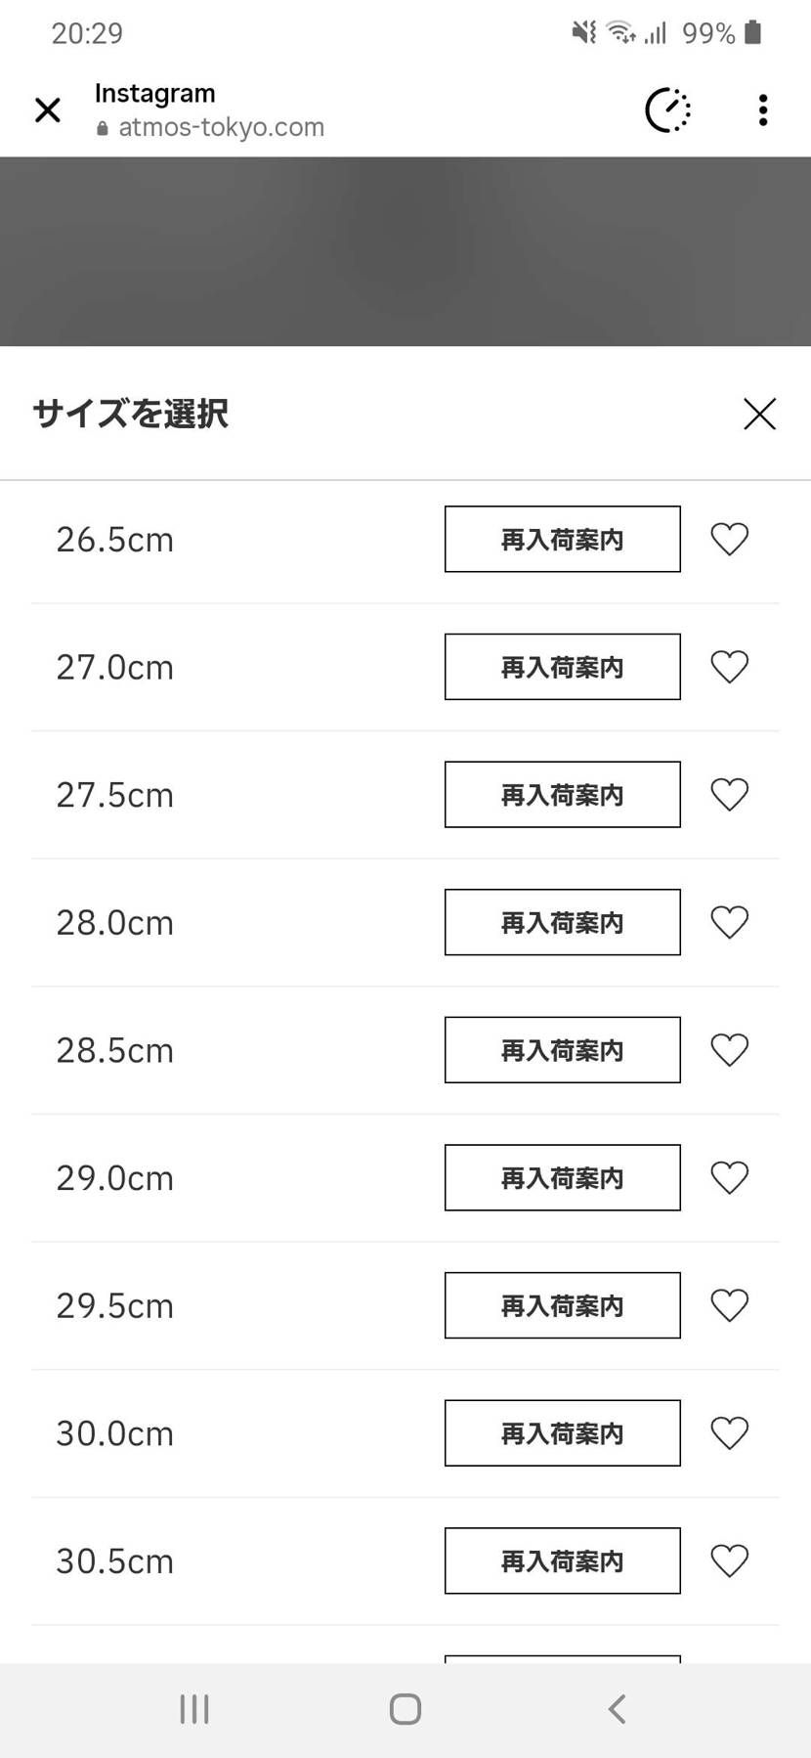Close the in-app browser with the X

(47, 110)
